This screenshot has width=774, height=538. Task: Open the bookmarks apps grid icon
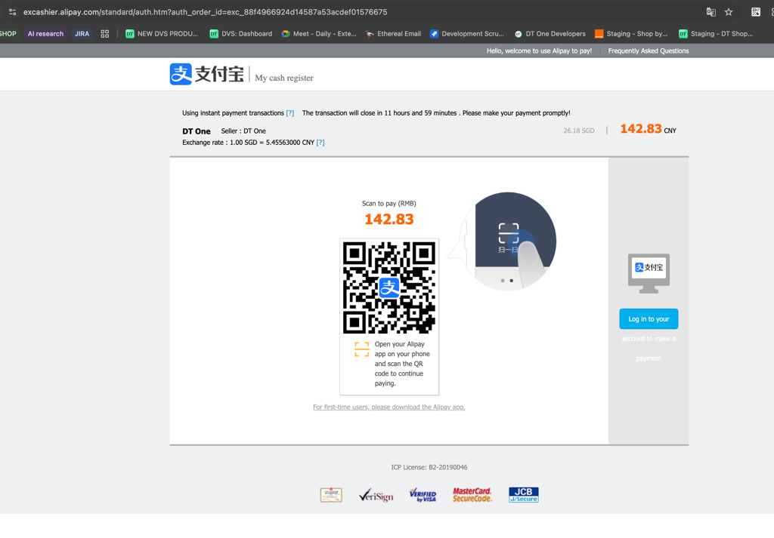coord(104,33)
